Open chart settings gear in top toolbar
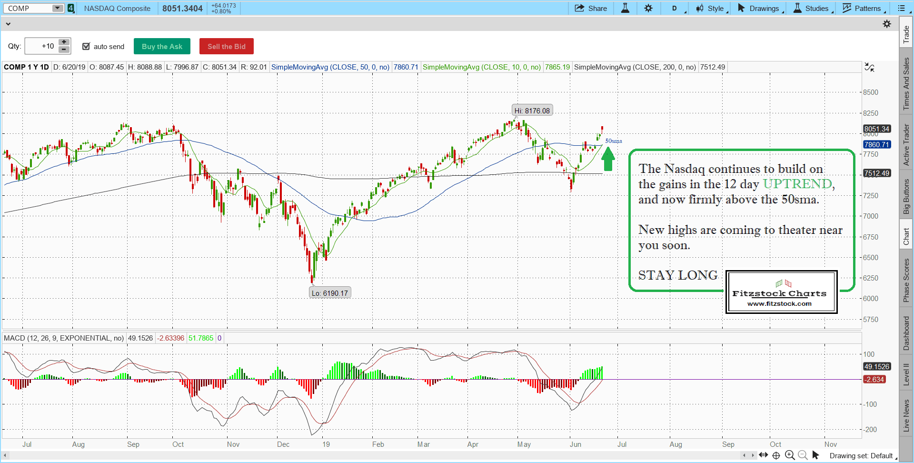The width and height of the screenshot is (914, 463). coord(648,8)
